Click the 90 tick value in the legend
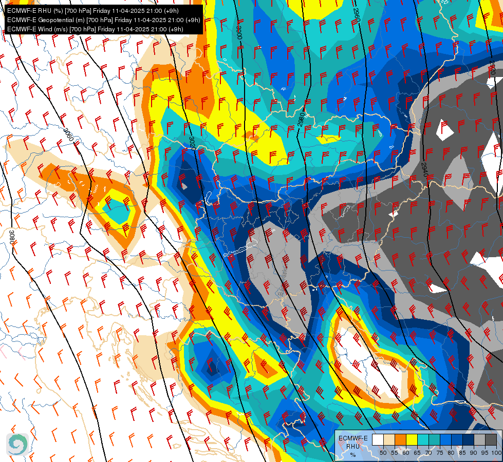Viewport: 503px width, 462px height. tap(474, 453)
